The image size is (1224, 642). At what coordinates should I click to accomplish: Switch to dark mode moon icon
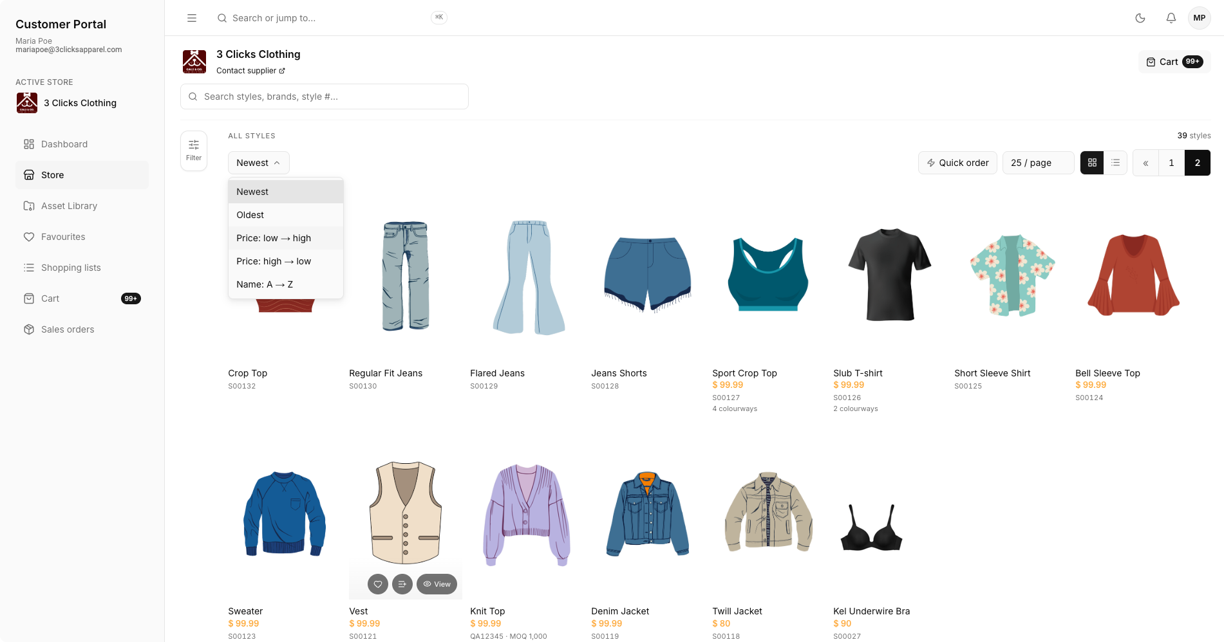click(1140, 18)
